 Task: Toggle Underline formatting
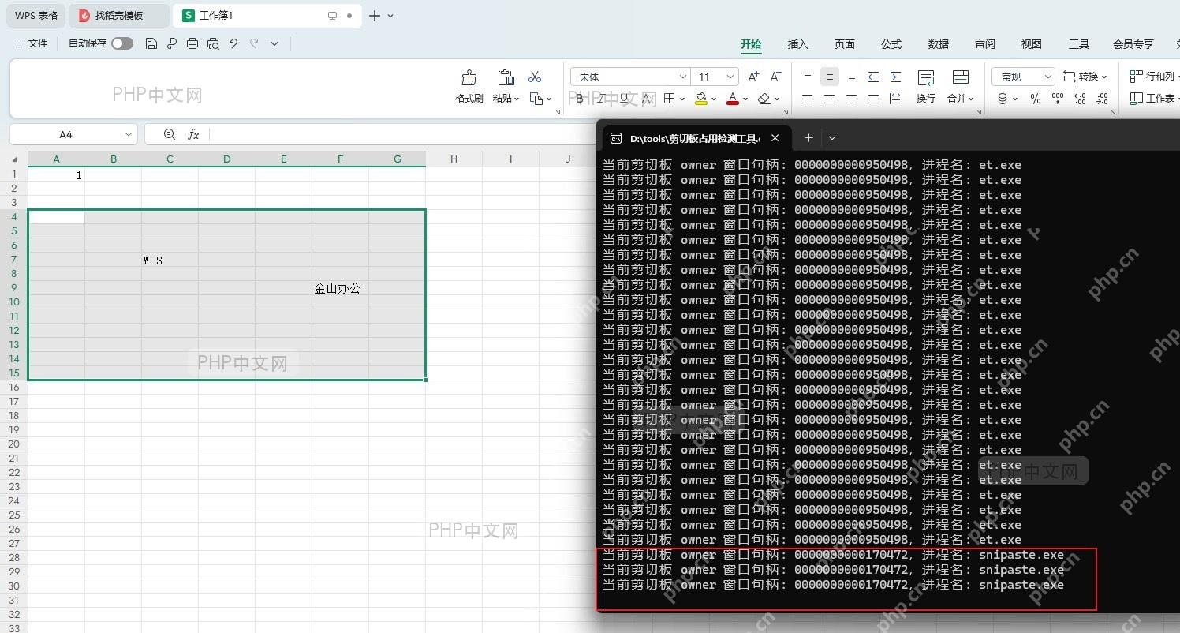pos(624,99)
